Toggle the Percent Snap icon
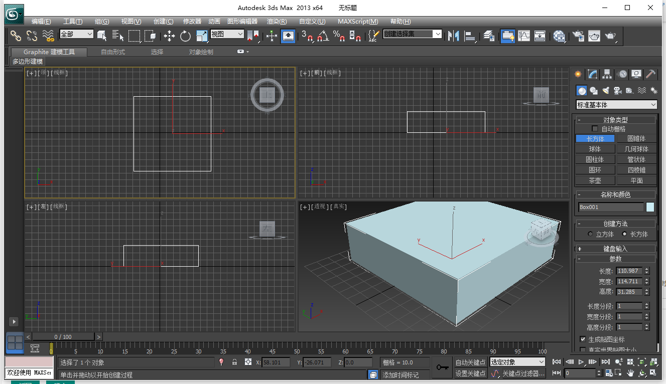The image size is (666, 384). pyautogui.click(x=339, y=36)
